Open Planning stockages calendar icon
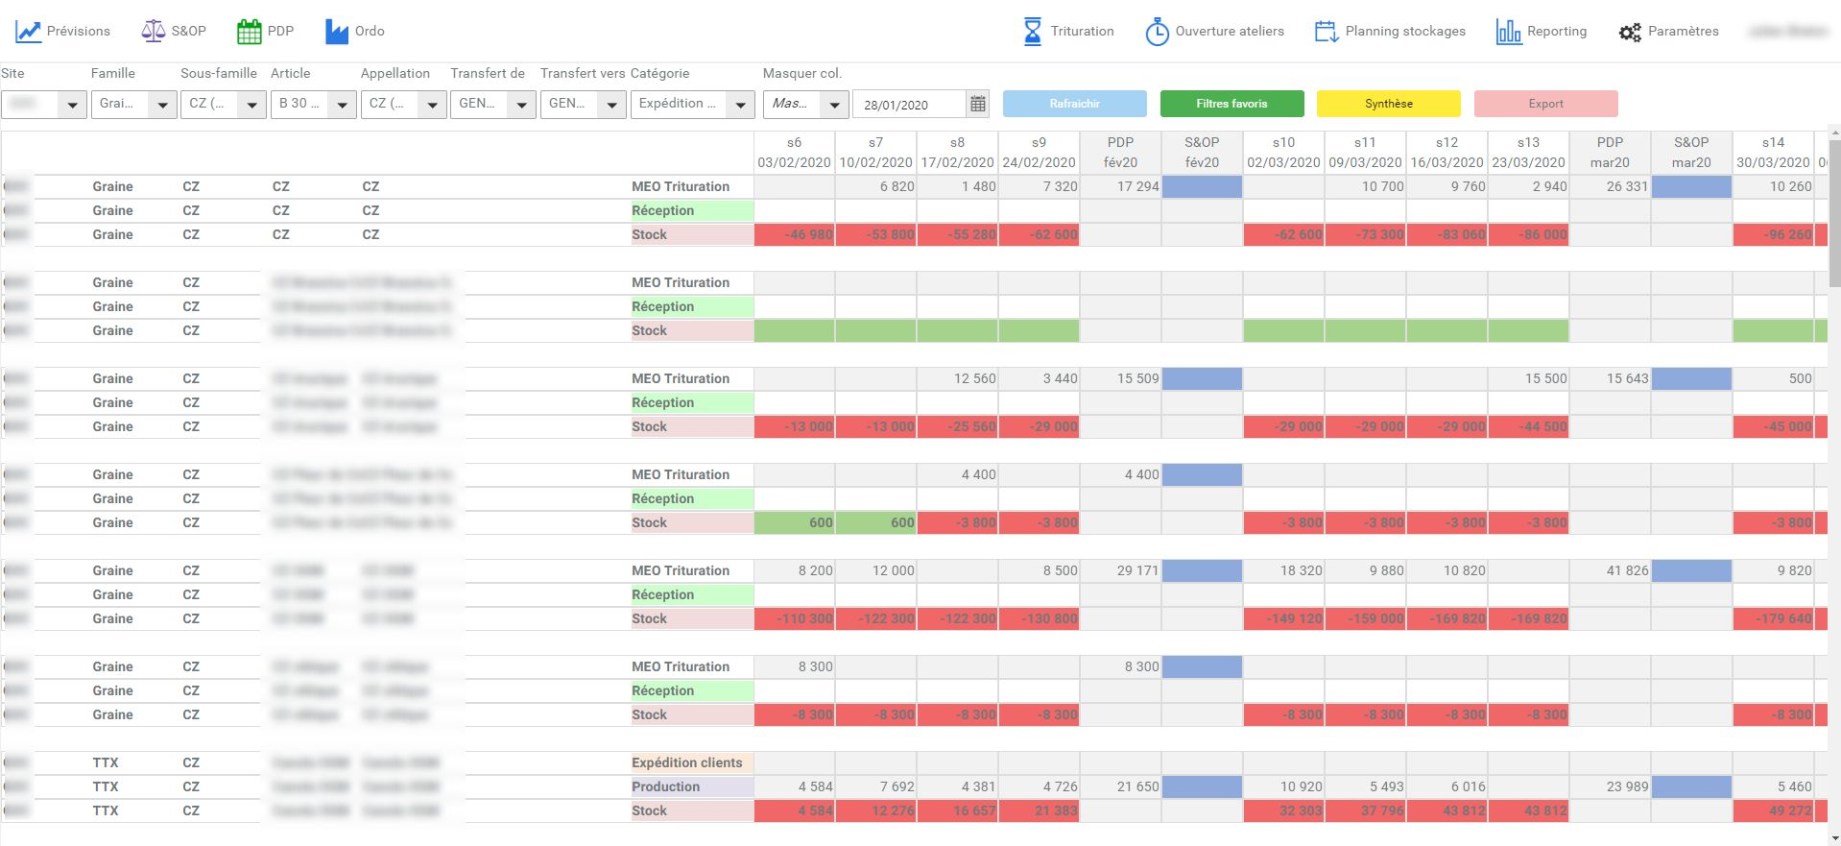 [1326, 32]
